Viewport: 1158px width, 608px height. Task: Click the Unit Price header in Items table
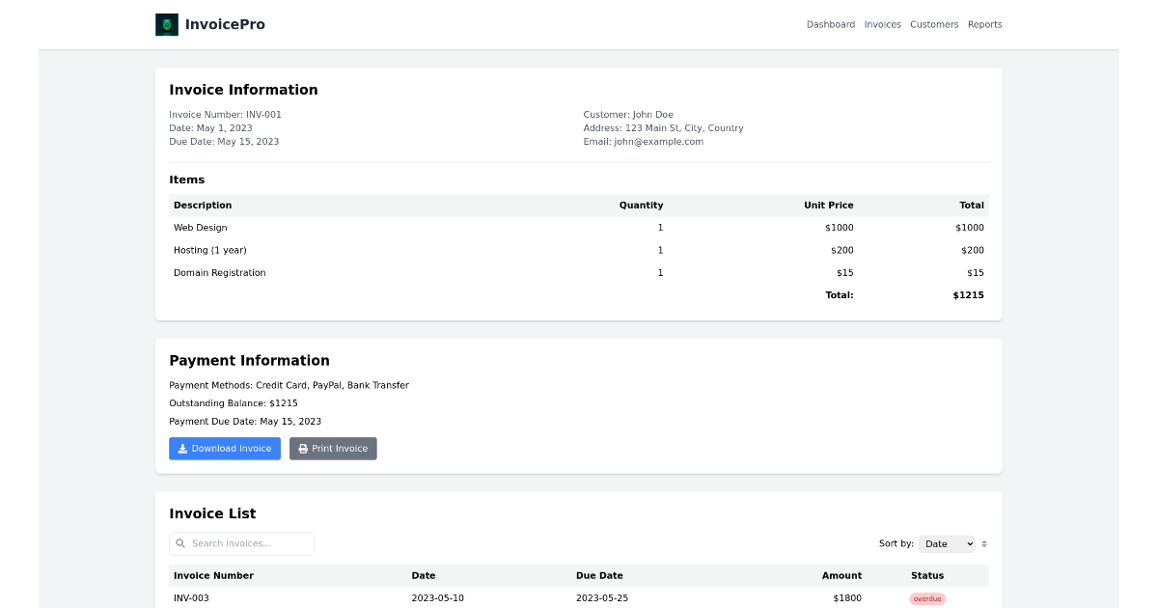click(828, 206)
